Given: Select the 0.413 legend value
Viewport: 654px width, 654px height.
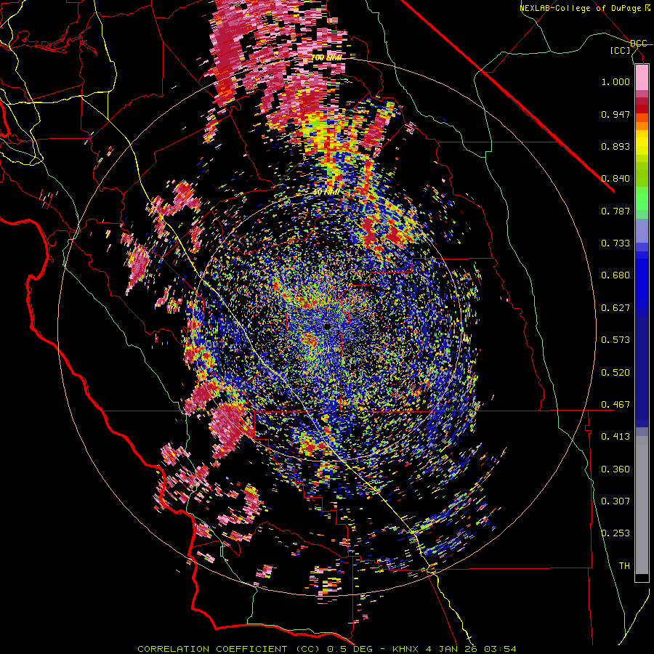Looking at the screenshot, I should tap(615, 437).
